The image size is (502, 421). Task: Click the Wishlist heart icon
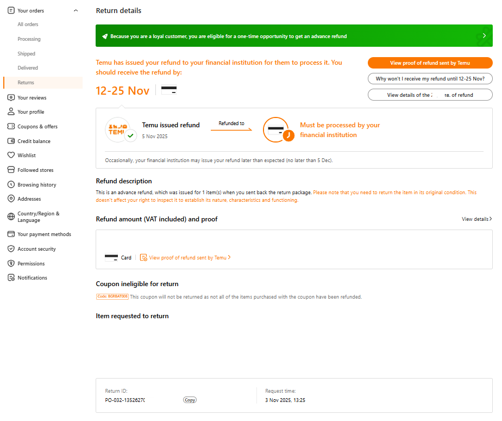(x=11, y=156)
